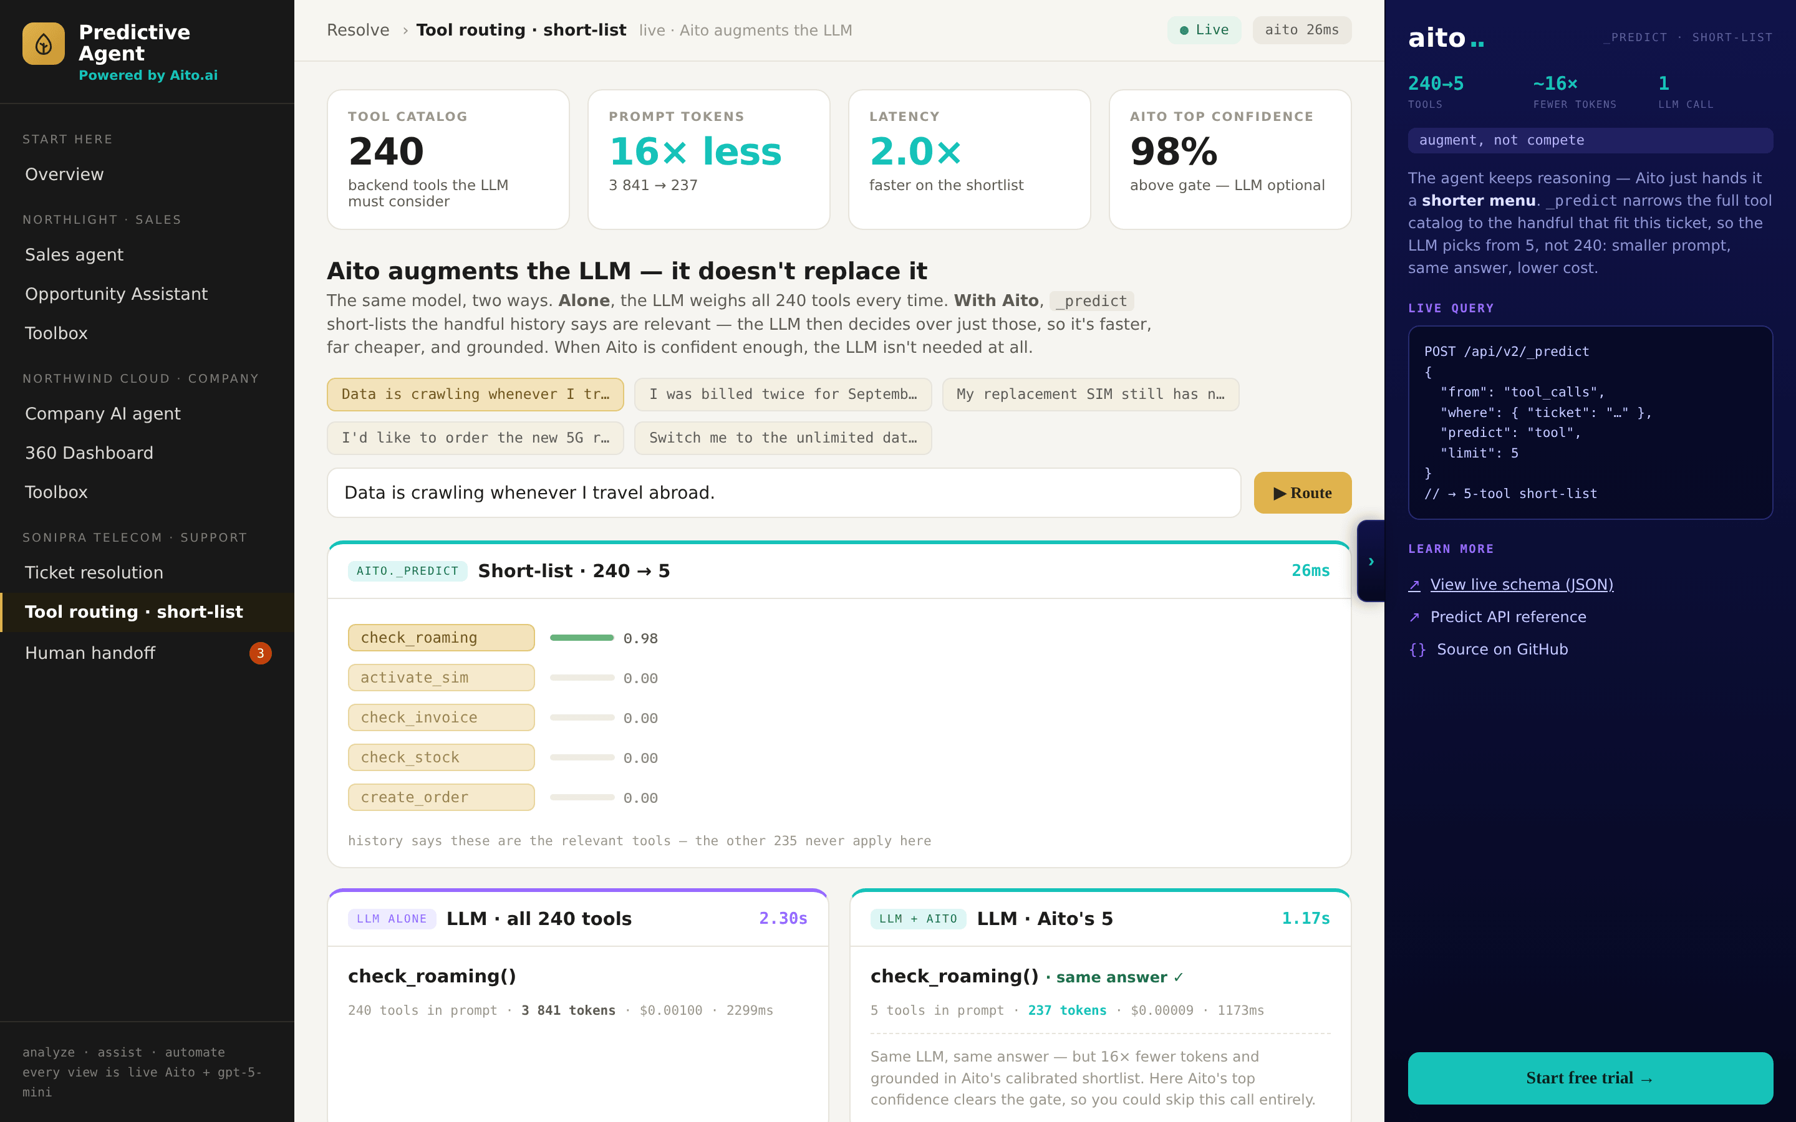Viewport: 1796px width, 1122px height.
Task: Open View live schema (JSON) link
Action: (x=1522, y=585)
